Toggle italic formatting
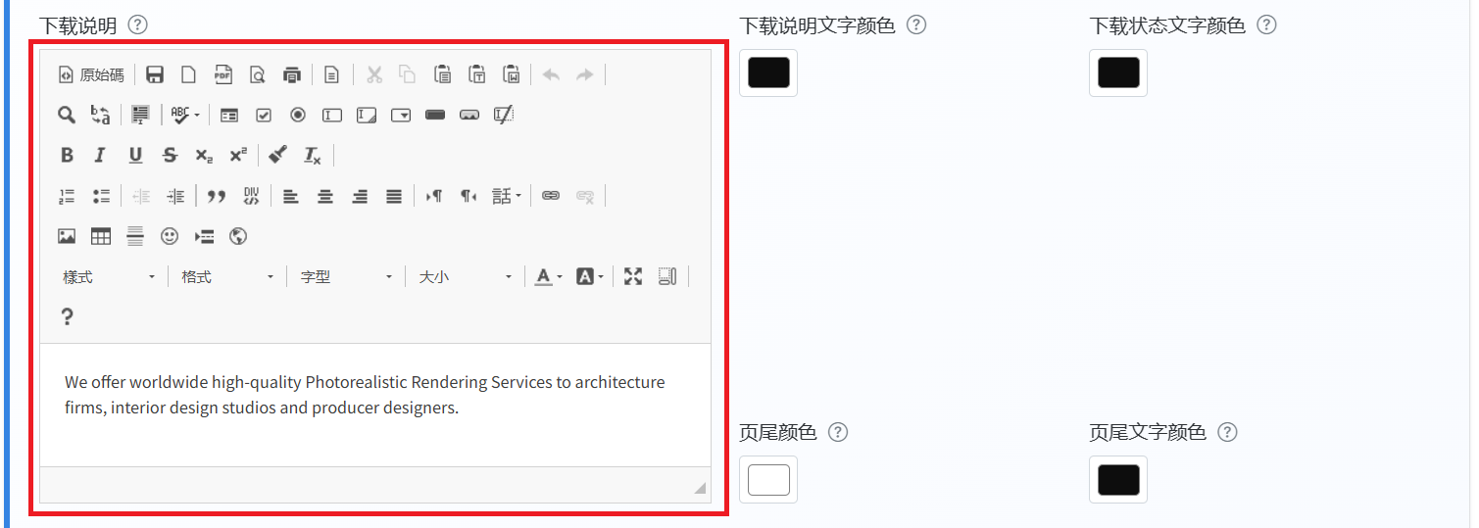Screen dimensions: 1479x528 click(100, 155)
